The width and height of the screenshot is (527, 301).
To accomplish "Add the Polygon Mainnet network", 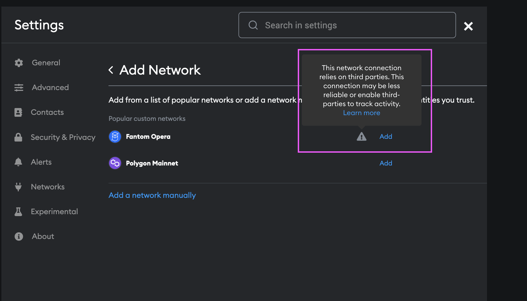I will (386, 163).
